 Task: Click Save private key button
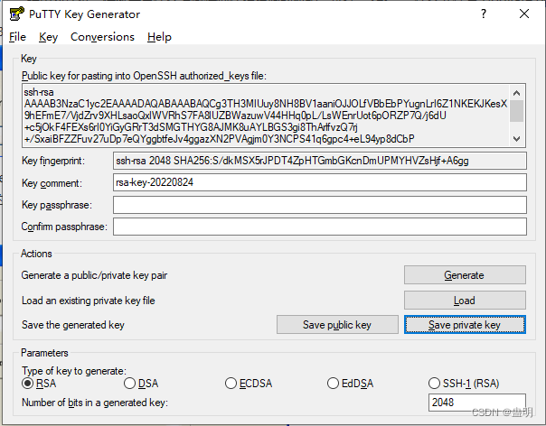pyautogui.click(x=465, y=324)
